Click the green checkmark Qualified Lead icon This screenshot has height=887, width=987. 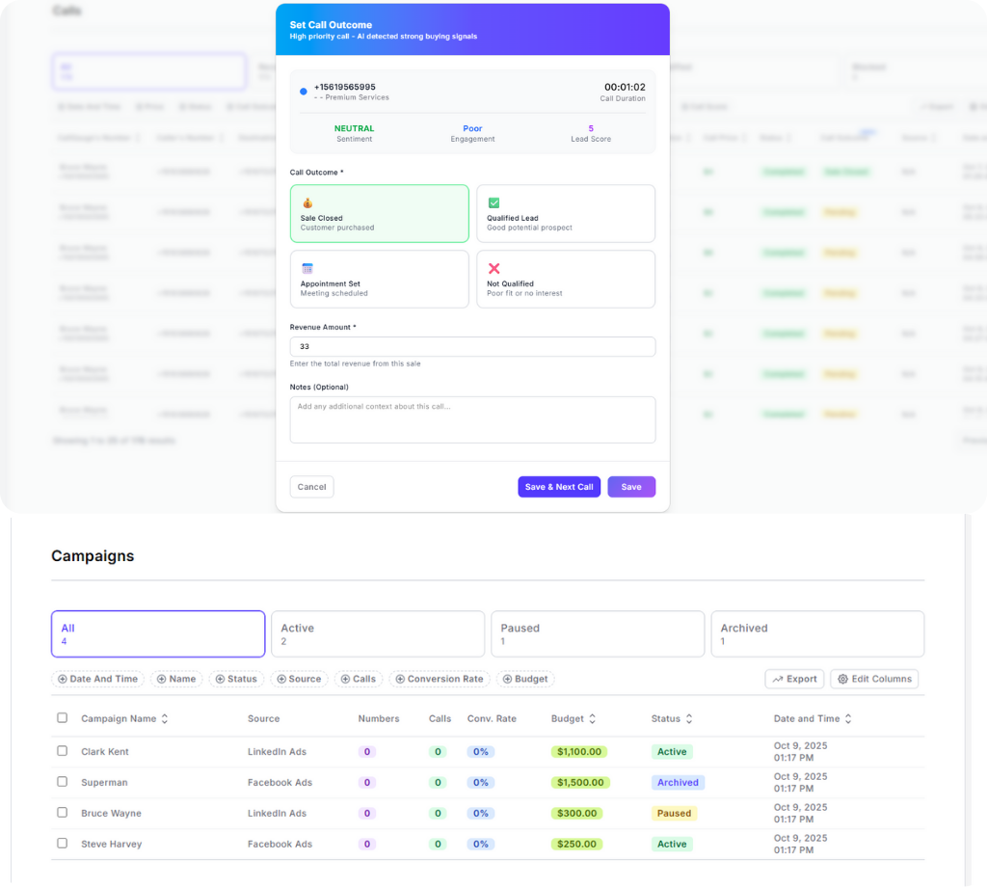click(494, 204)
